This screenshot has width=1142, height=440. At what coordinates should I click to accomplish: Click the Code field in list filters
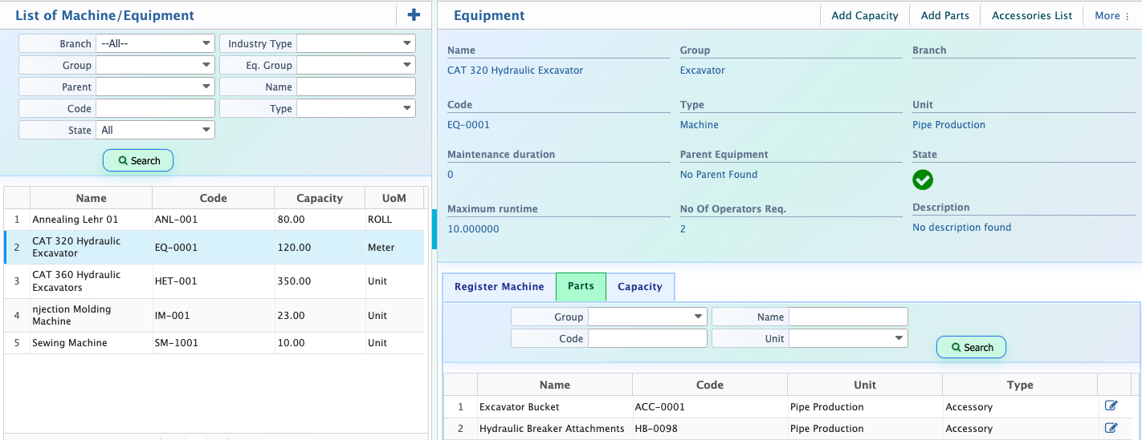point(155,108)
